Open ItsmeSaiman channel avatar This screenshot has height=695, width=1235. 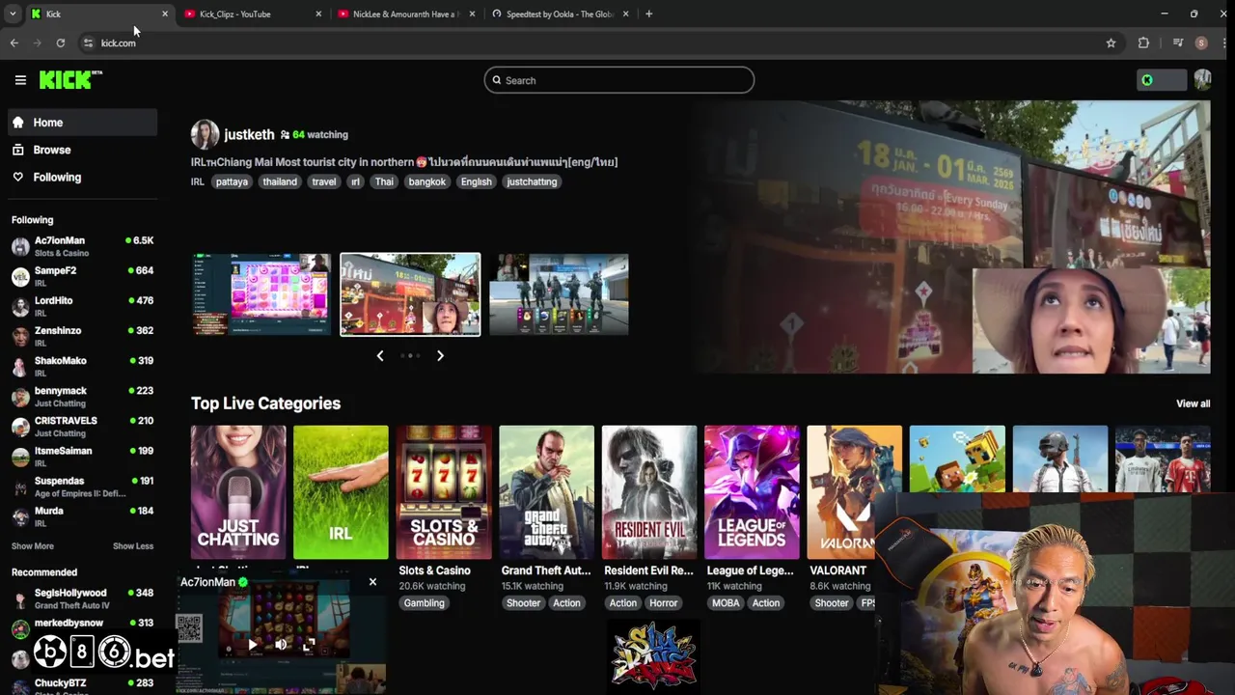(x=20, y=457)
